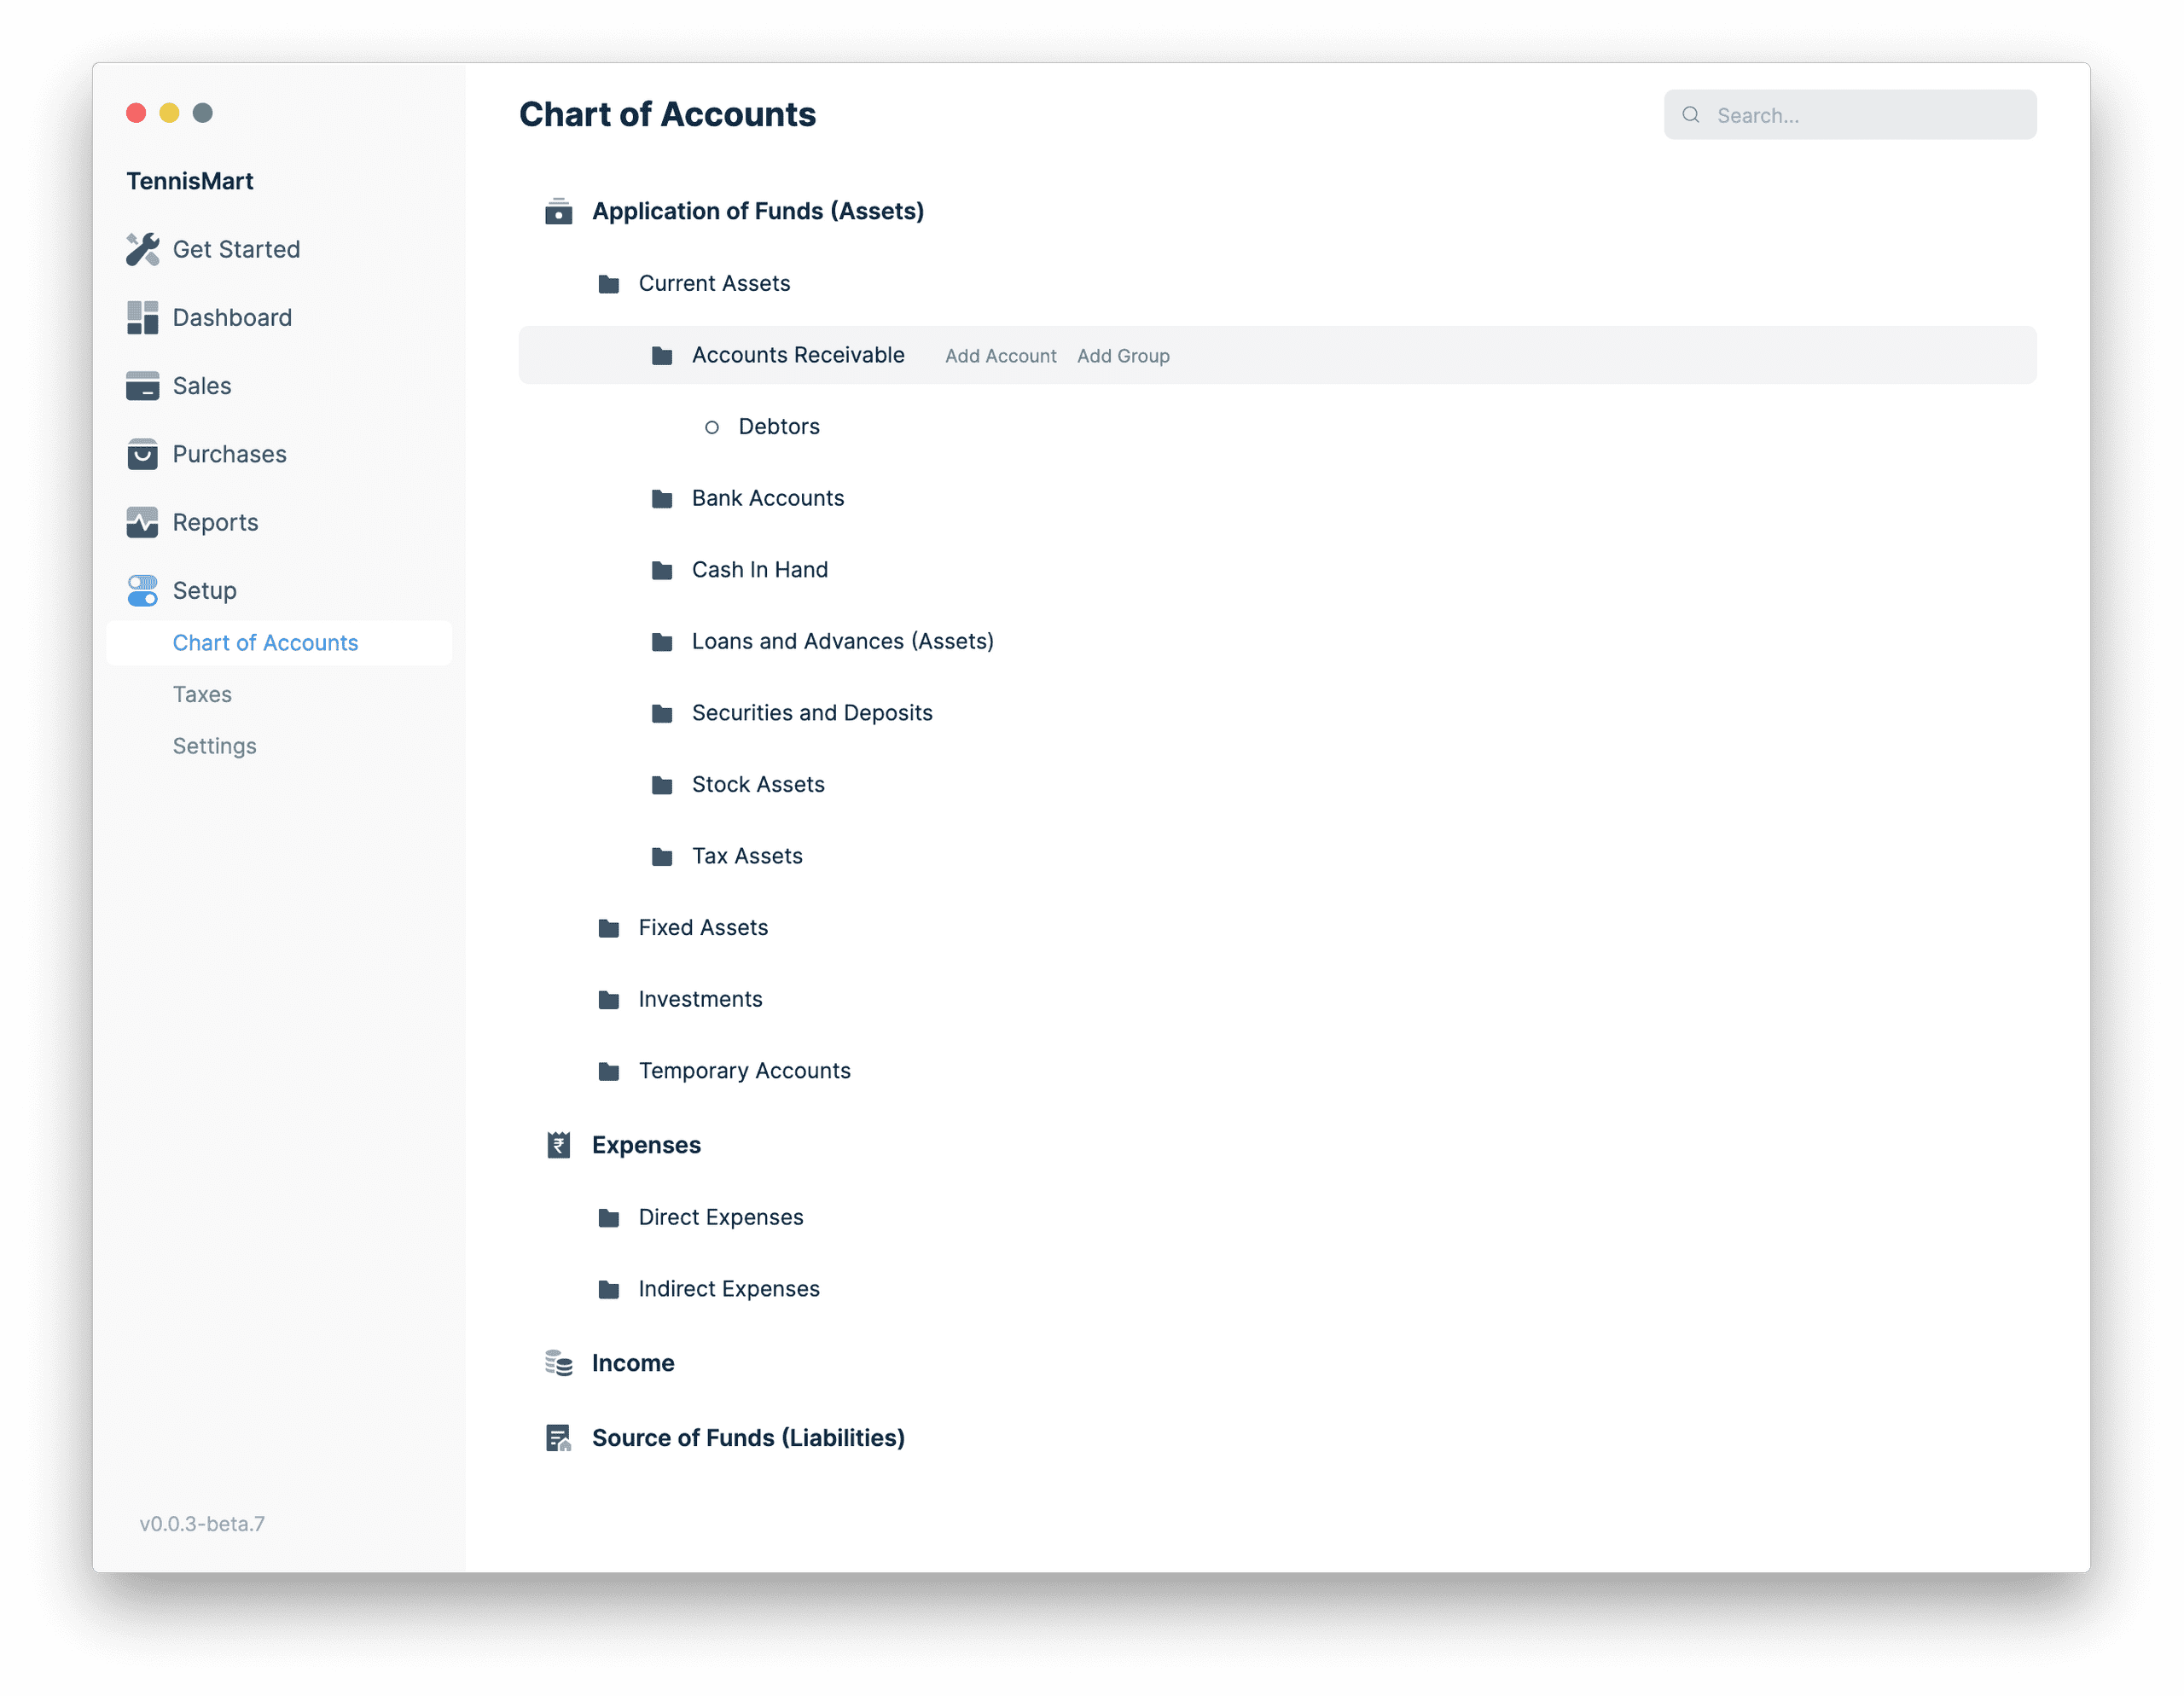
Task: Select the Tax Assets label
Action: pyautogui.click(x=747, y=856)
